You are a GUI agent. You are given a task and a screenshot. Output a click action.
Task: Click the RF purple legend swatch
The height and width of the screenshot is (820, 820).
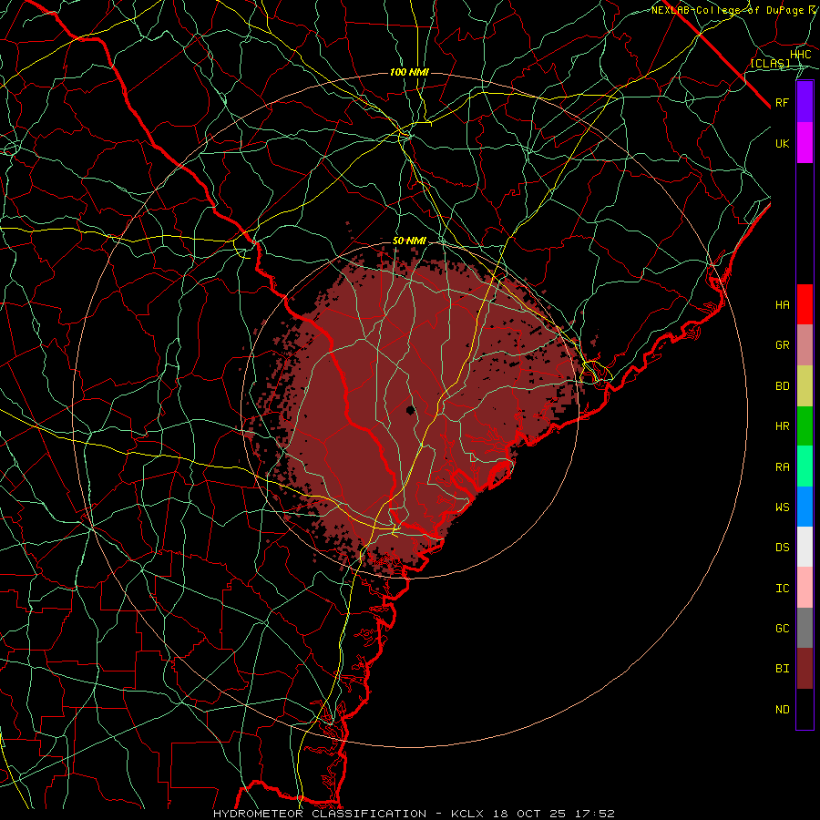(805, 102)
